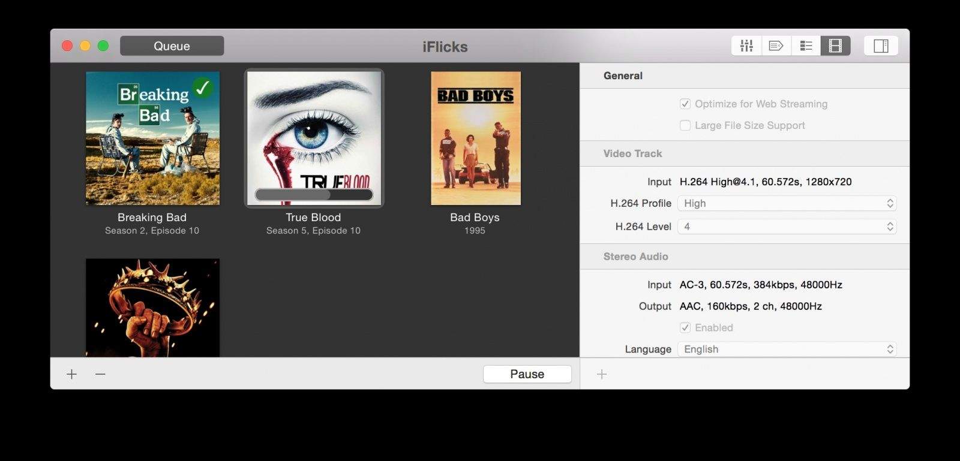Zoom the iFlicks window
The image size is (960, 461).
pyautogui.click(x=103, y=46)
